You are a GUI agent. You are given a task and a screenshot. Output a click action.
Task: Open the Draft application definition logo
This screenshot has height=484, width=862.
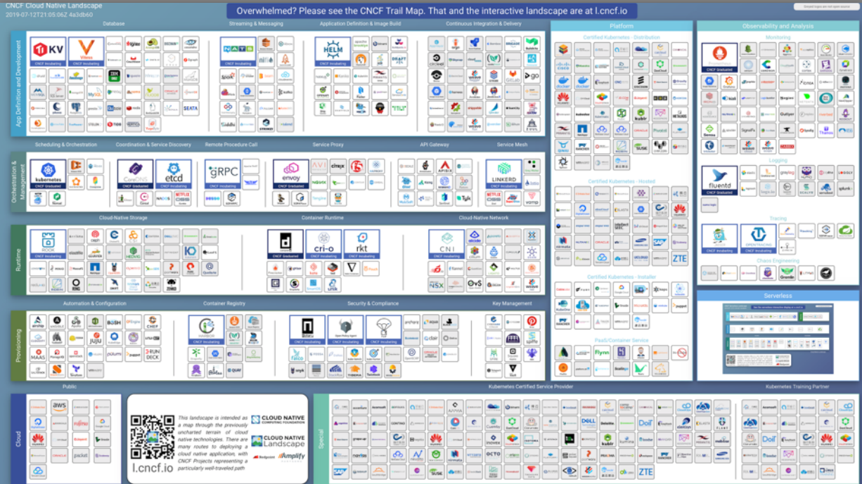click(399, 60)
